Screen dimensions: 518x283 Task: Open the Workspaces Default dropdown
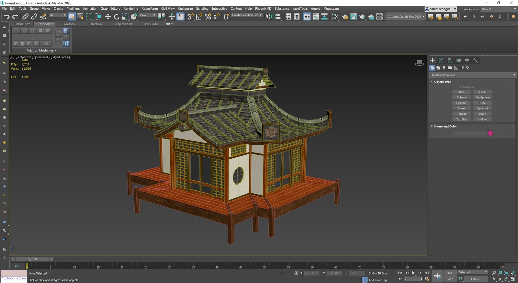(x=499, y=9)
